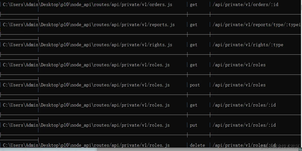This screenshot has height=151, width=302.
Task: Click 'get' in the rights.js row
Action: (x=193, y=45)
